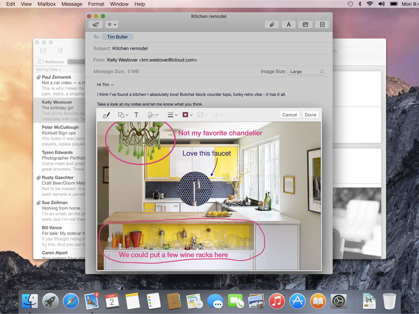Image resolution: width=419 pixels, height=314 pixels.
Task: Send the Kitchen remodel message
Action: click(95, 24)
